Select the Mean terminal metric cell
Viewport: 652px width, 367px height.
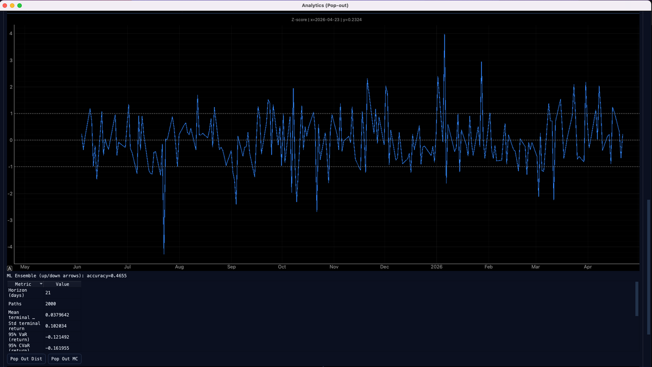pyautogui.click(x=26, y=315)
